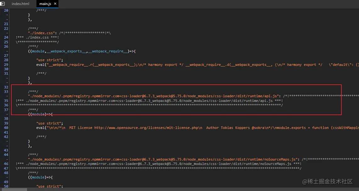This screenshot has height=191, width=359.
Task: Set a breakpoint on line number 28
Action: point(6,60)
